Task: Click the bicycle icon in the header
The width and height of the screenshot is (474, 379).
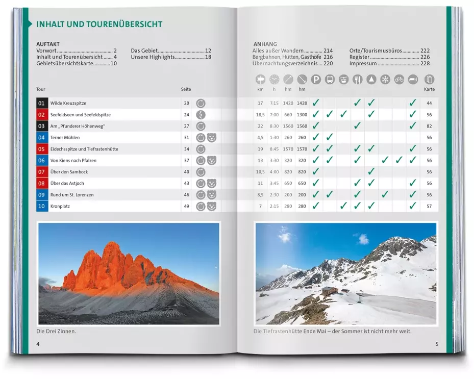Action: (399, 80)
